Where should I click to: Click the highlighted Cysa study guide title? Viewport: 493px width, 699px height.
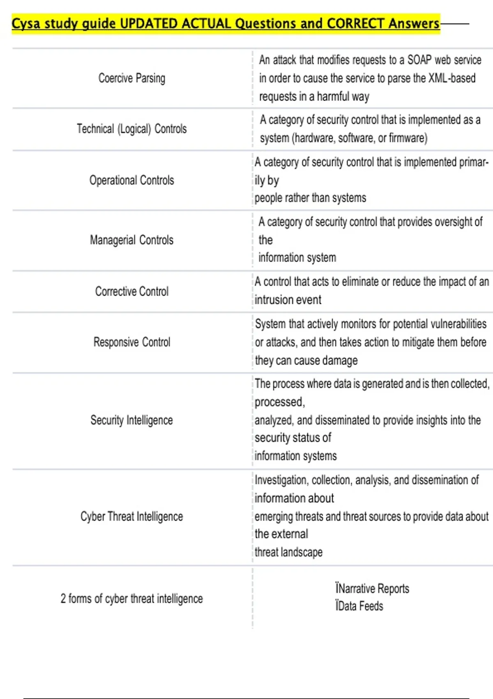[226, 23]
